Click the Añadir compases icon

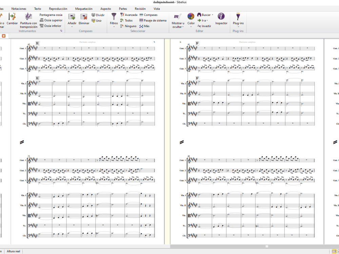tap(72, 17)
